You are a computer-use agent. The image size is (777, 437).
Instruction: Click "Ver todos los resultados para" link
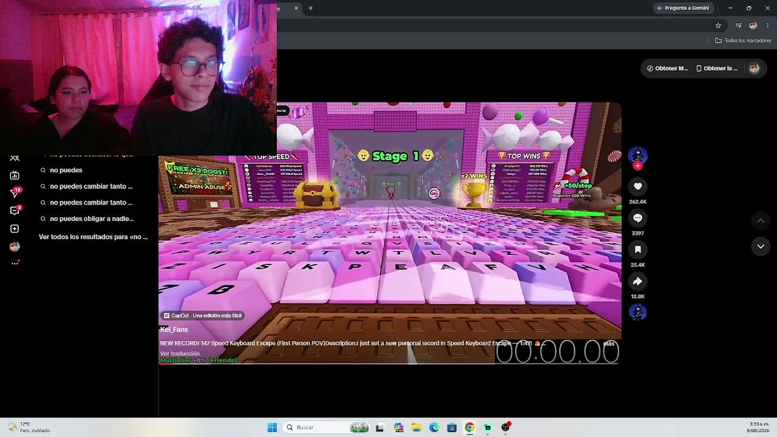(93, 237)
